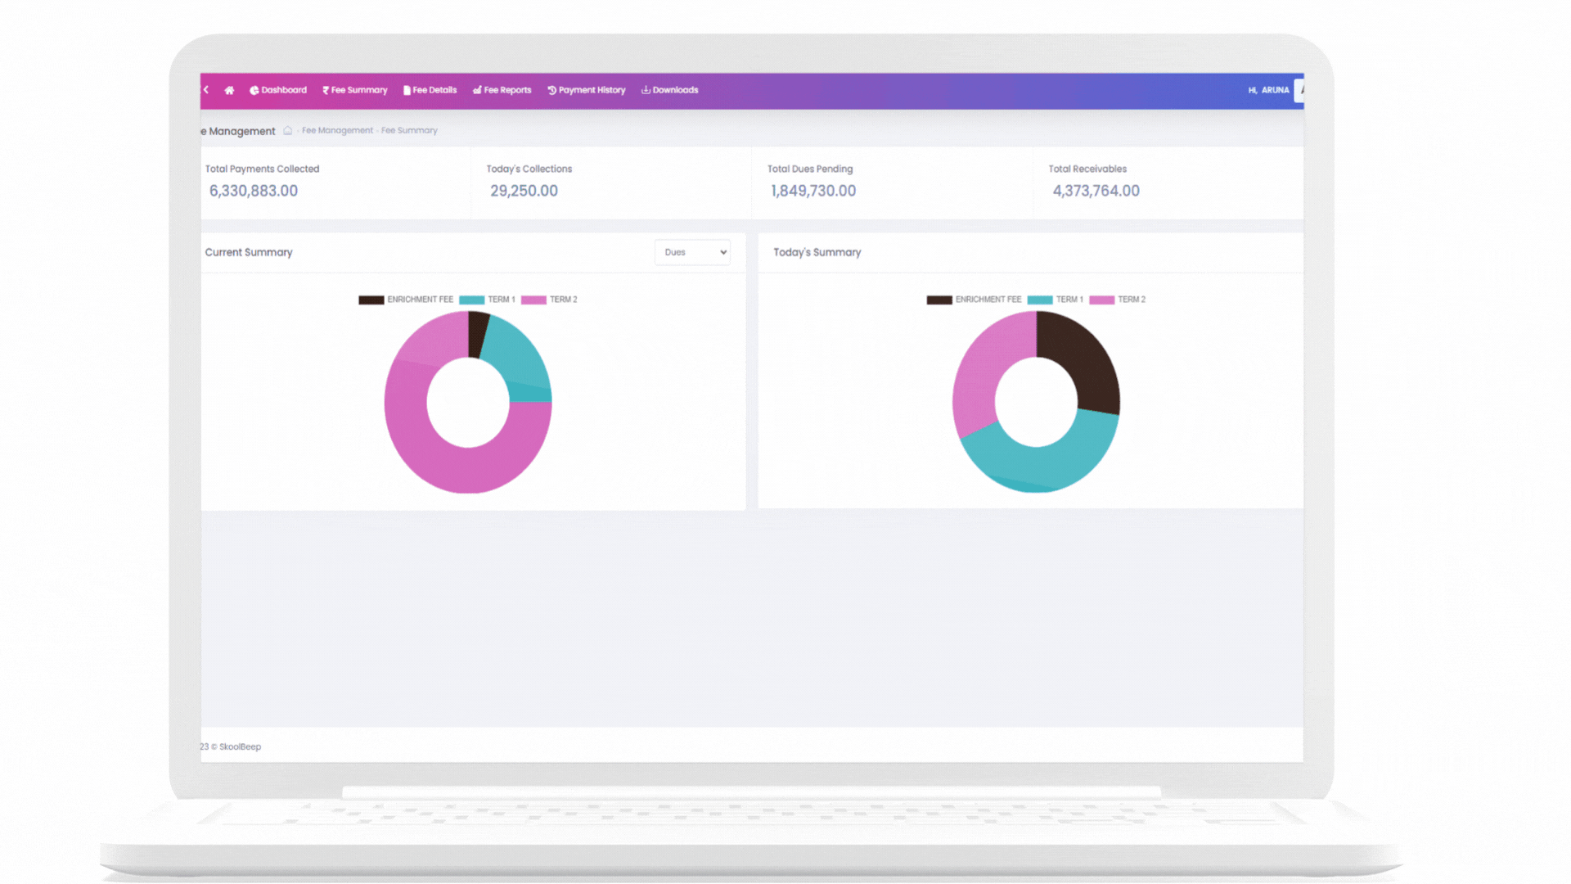Viewport: 1571px width, 884px height.
Task: Open the Fee Reports menu item
Action: [507, 91]
